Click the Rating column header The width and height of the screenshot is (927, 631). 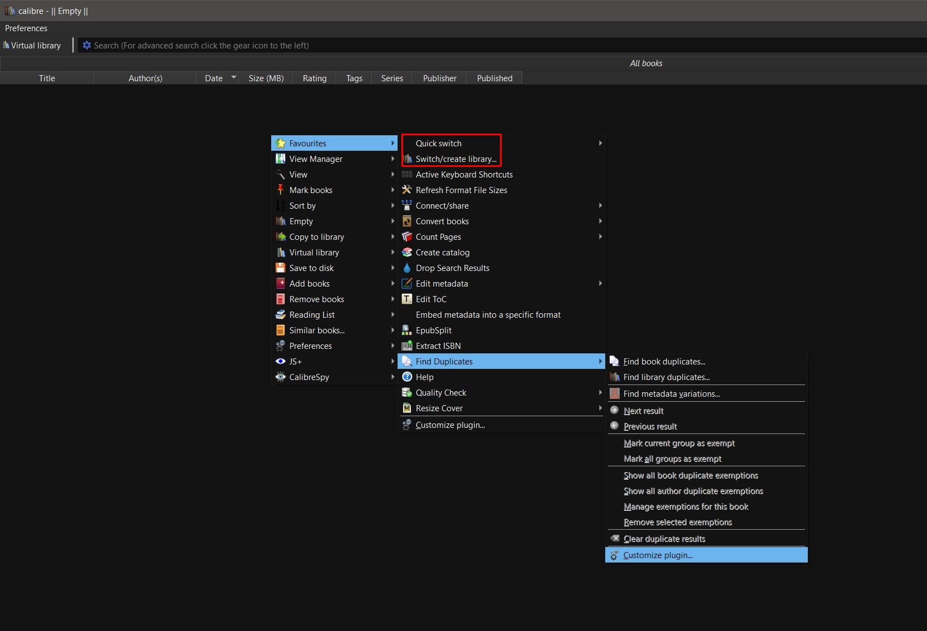[x=315, y=78]
